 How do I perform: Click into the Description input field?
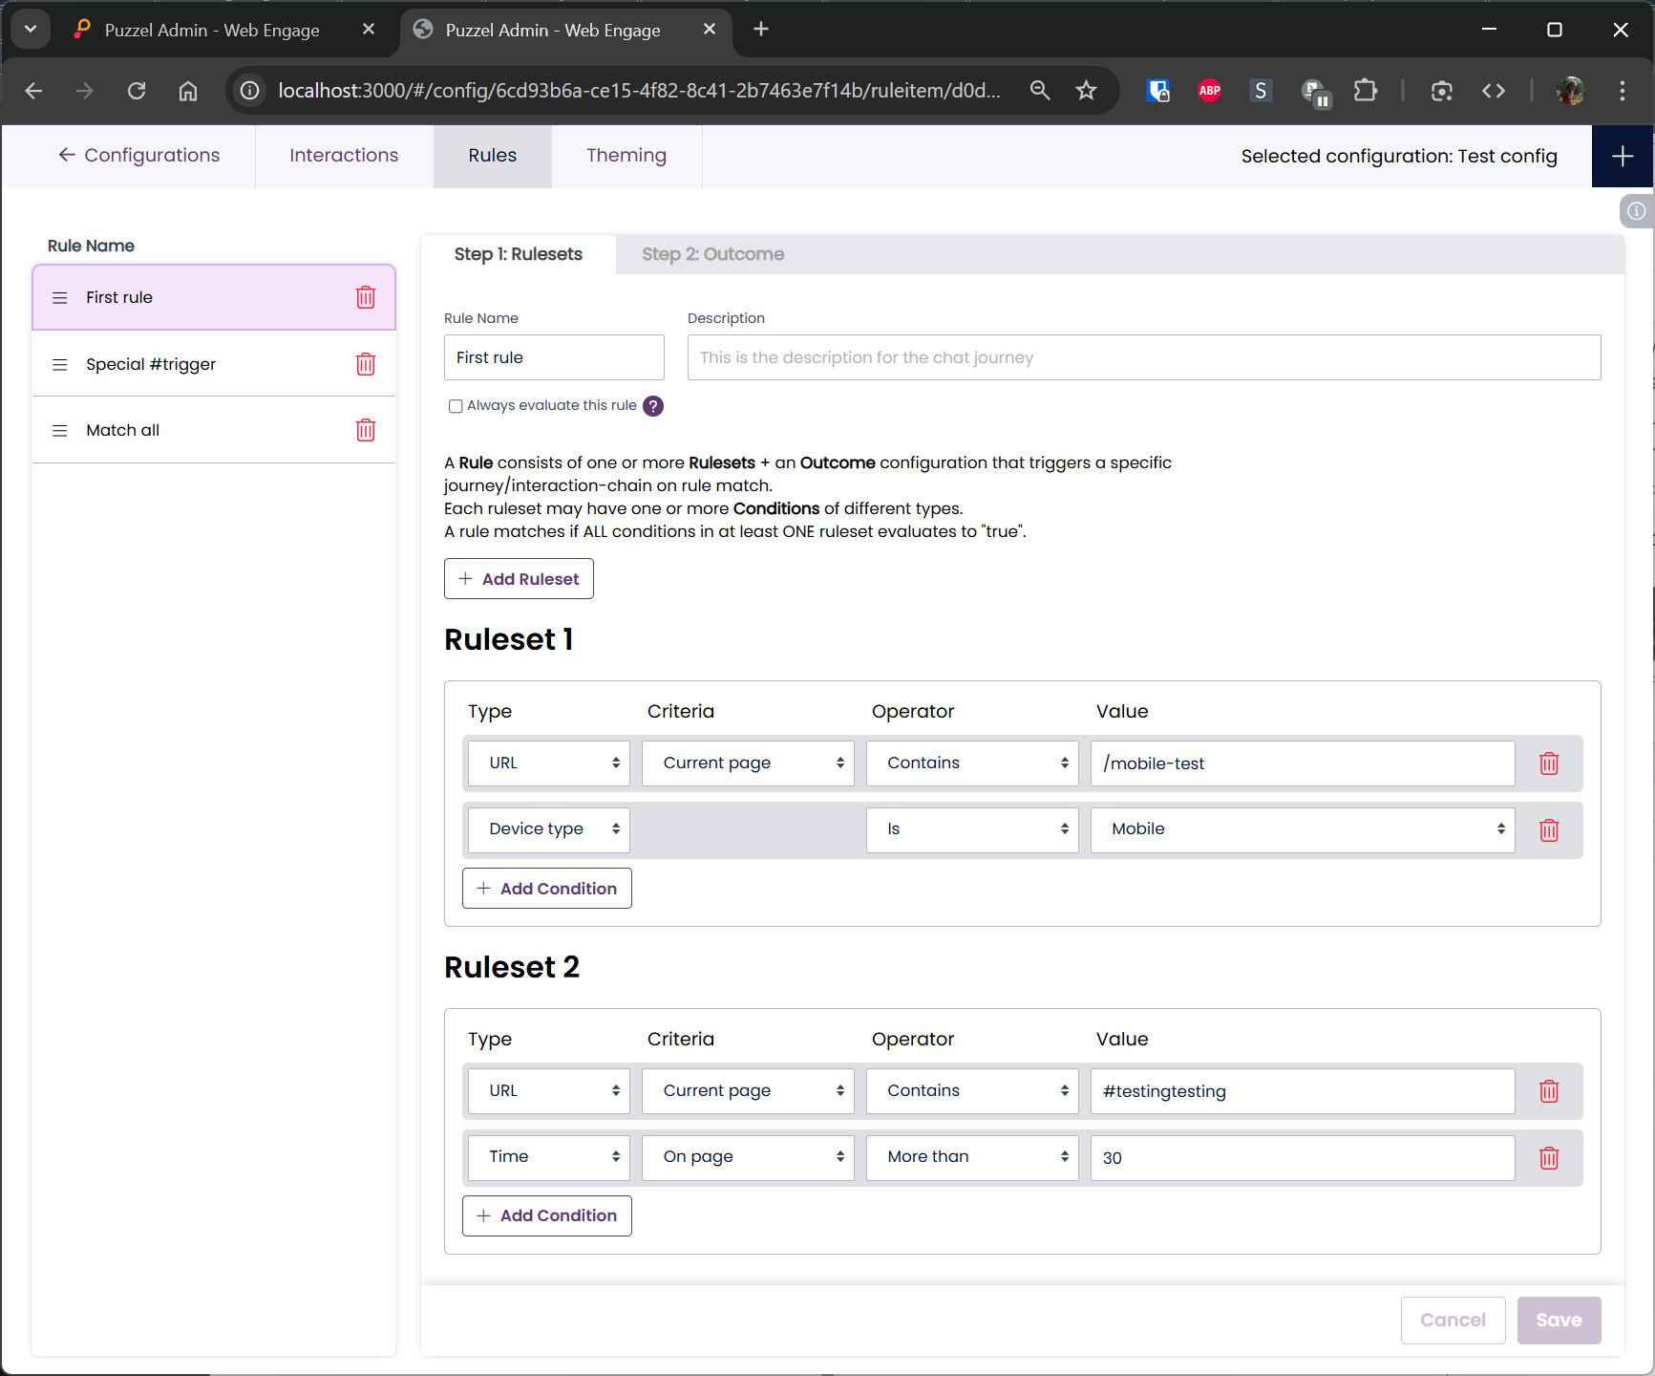(x=1143, y=357)
